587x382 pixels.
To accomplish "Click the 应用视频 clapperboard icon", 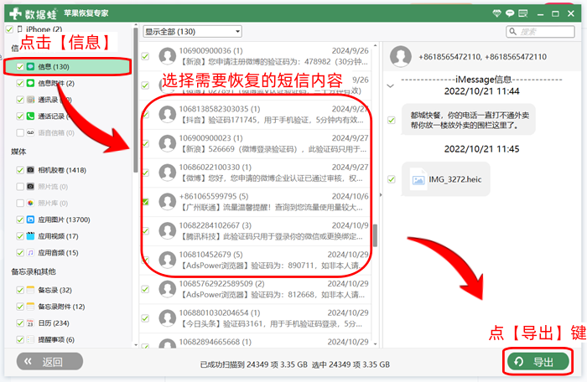I will pos(30,236).
